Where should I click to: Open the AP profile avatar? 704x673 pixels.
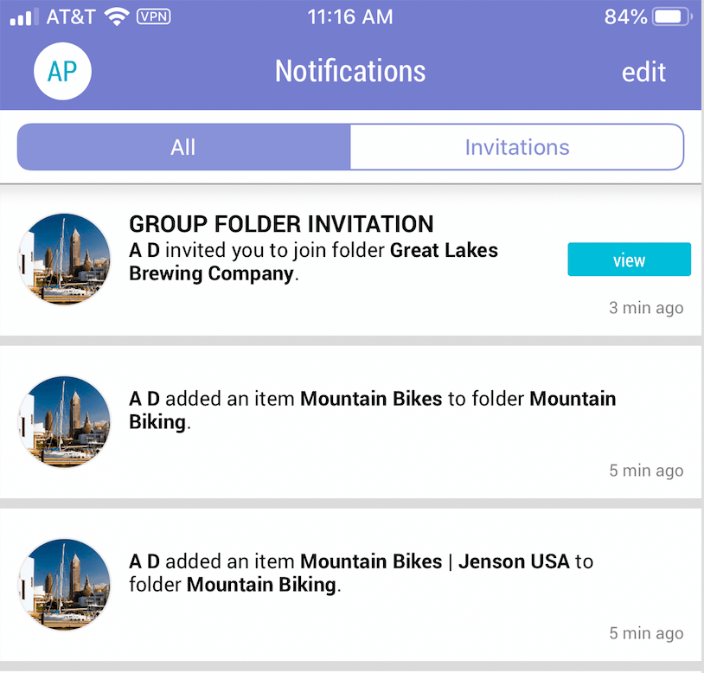(61, 71)
